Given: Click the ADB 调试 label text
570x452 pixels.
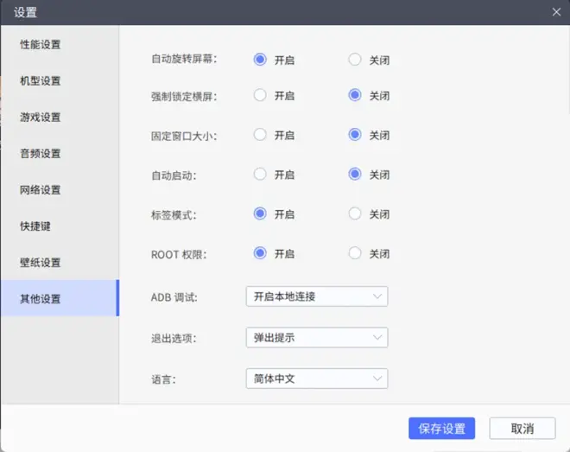Looking at the screenshot, I should [x=174, y=297].
